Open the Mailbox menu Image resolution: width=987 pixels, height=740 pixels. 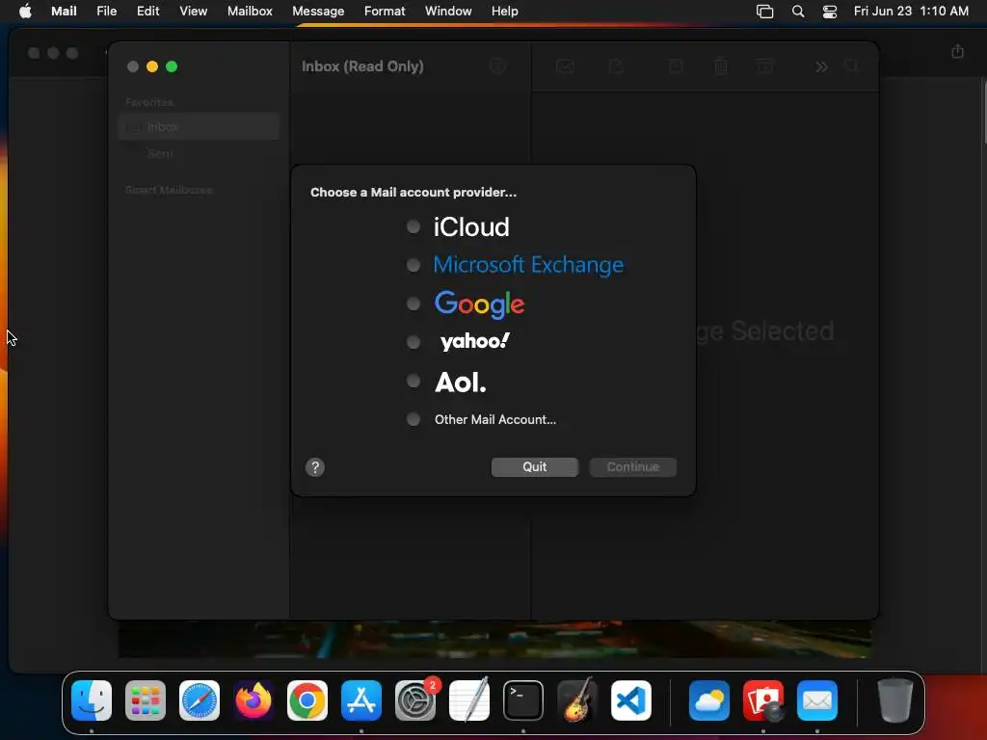250,11
